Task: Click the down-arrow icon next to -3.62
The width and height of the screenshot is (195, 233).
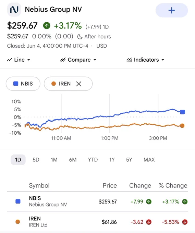Action: 149,222
